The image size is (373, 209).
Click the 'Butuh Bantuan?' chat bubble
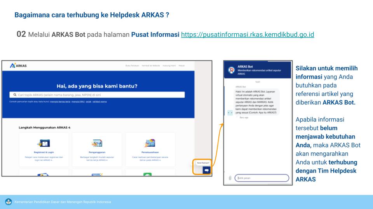coord(203,163)
